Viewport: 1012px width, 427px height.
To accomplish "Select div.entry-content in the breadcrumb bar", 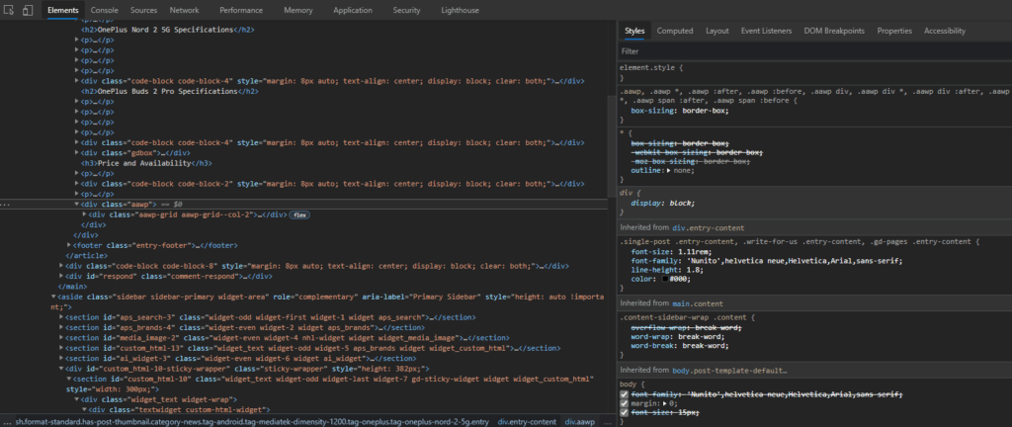I will [525, 421].
